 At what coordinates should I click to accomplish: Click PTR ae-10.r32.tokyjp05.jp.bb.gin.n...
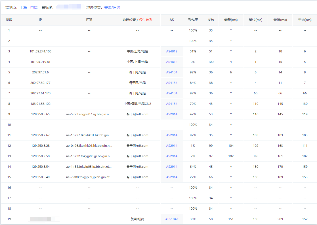[x=89, y=156]
